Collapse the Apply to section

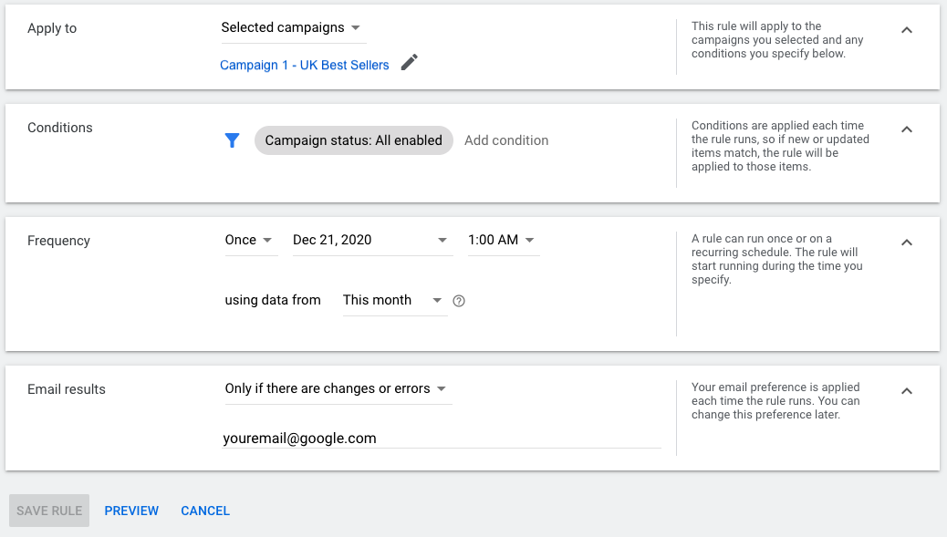pos(906,30)
